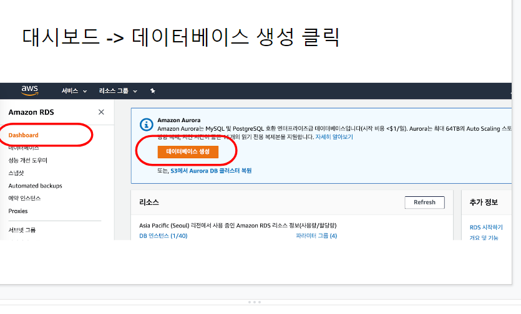This screenshot has width=521, height=314.
Task: Open RDS 시작하기 link
Action: (x=486, y=227)
